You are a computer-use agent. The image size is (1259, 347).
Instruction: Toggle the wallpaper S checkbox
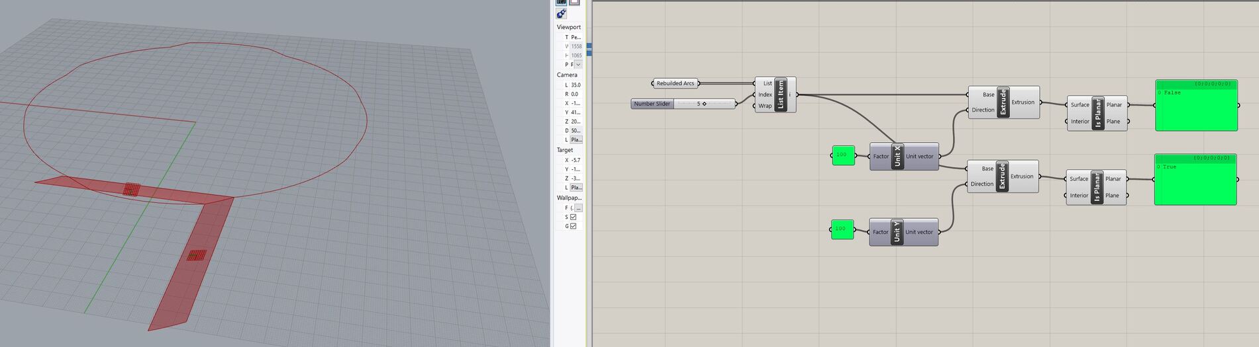(x=574, y=217)
